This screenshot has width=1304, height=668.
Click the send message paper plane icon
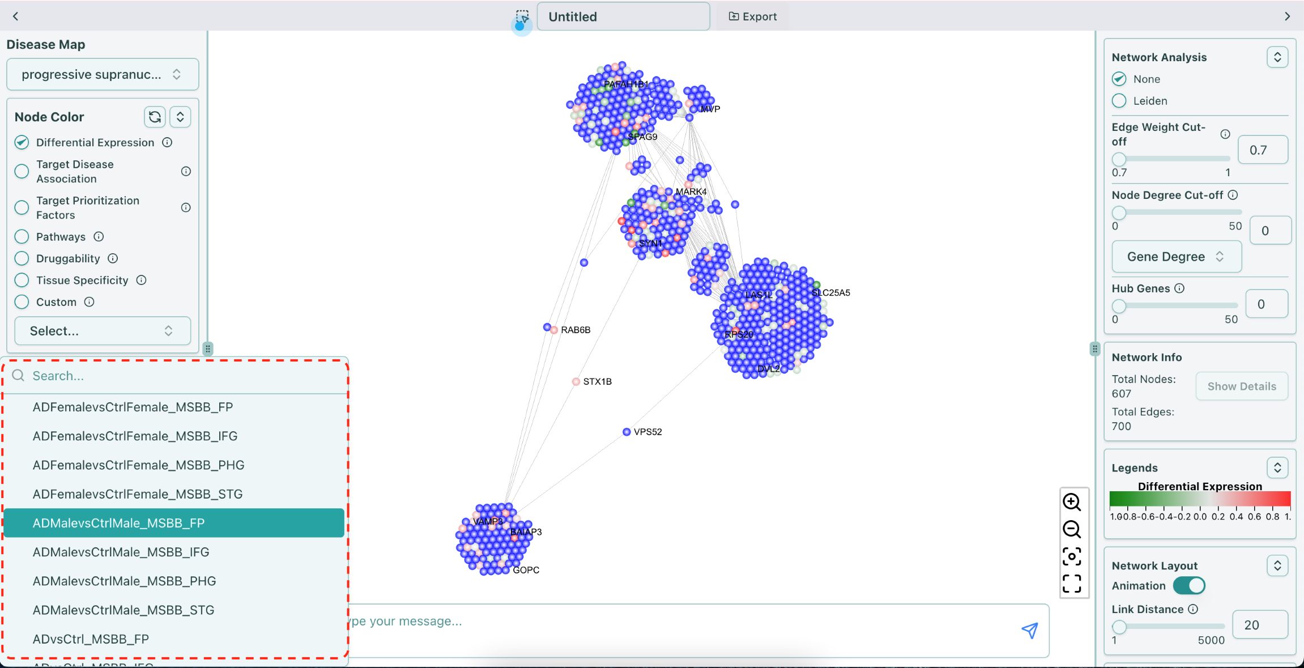point(1029,630)
